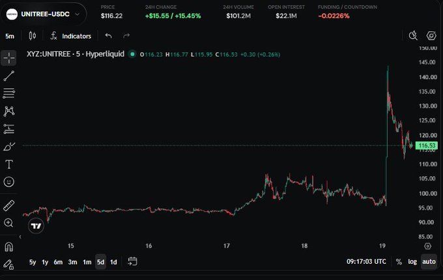Open the 5m timeframe selector
The height and width of the screenshot is (280, 443).
(x=10, y=36)
